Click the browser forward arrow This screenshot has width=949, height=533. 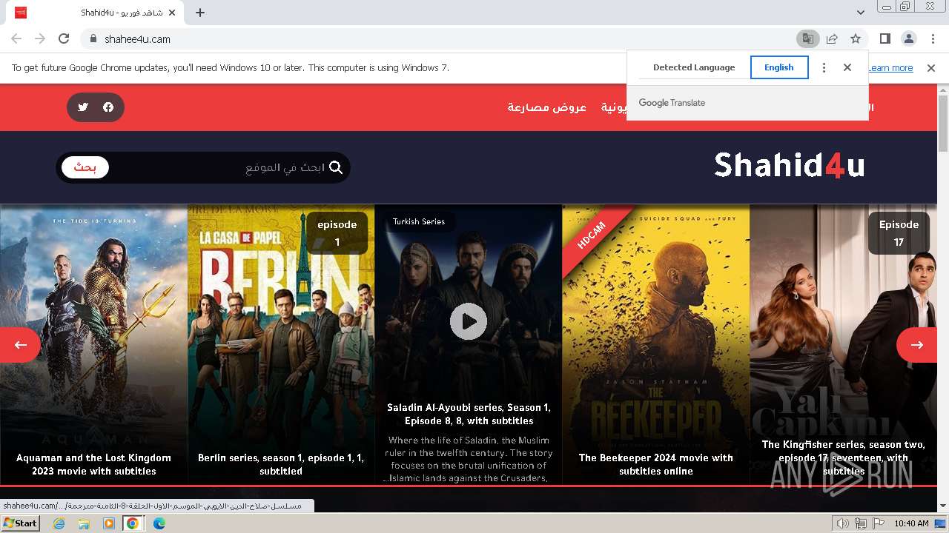click(40, 38)
